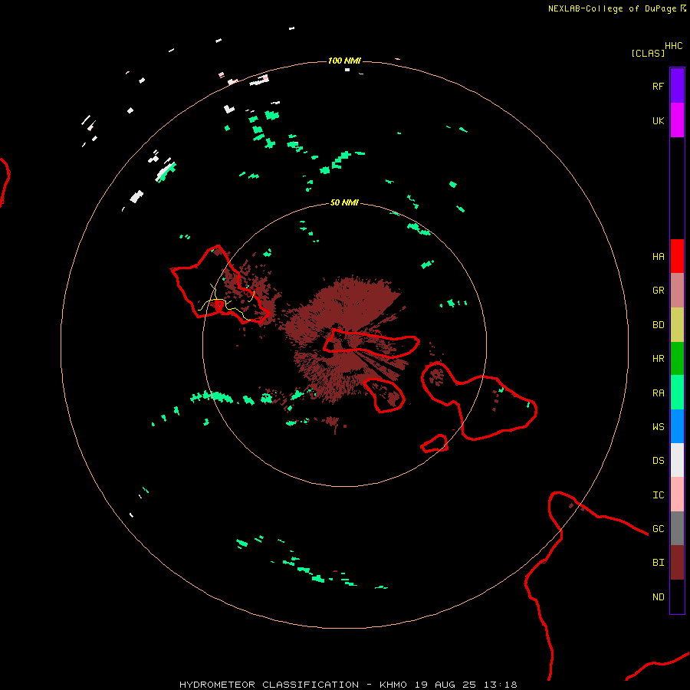This screenshot has height=690, width=690.
Task: Click the BI dark red legend swatch
Action: pos(677,563)
